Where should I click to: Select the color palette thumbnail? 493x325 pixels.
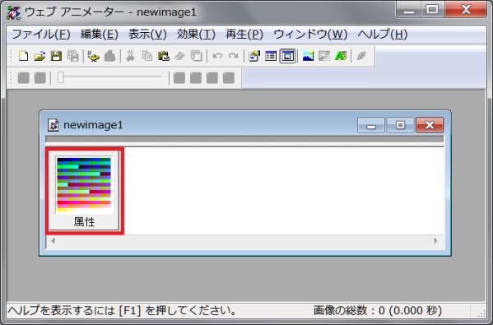[x=84, y=185]
